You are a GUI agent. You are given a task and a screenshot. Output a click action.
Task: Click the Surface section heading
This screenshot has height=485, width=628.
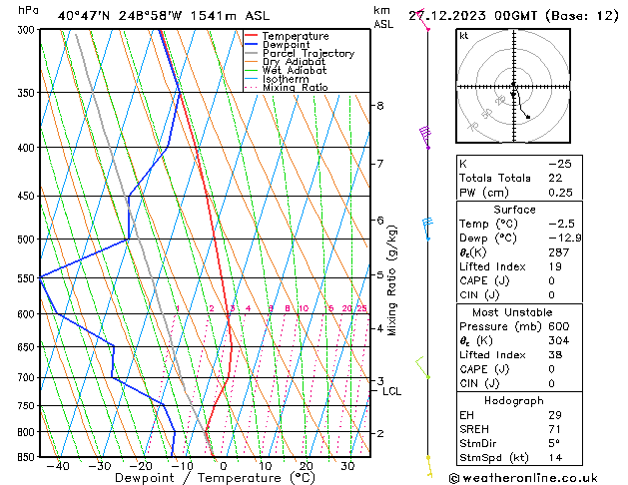[514, 210]
